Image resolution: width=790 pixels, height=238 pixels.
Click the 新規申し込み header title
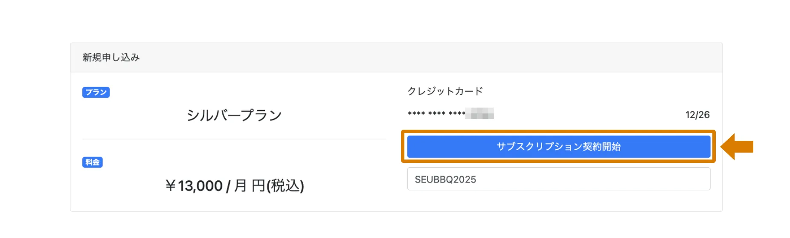tap(111, 58)
